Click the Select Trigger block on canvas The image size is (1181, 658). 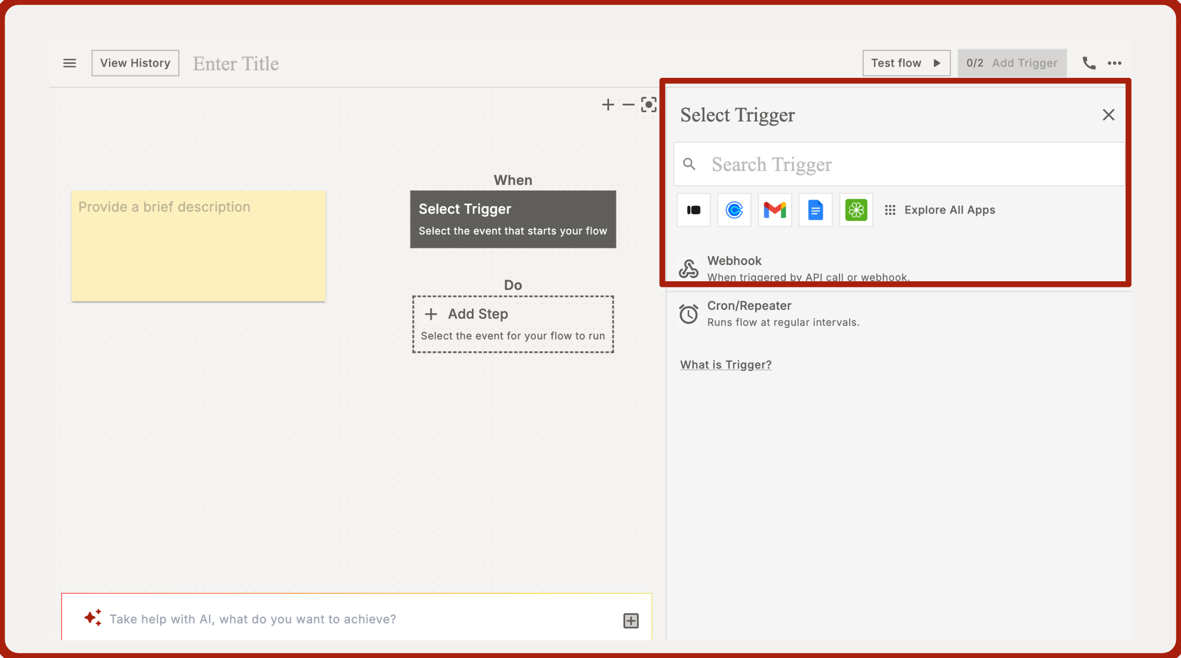[x=513, y=219]
